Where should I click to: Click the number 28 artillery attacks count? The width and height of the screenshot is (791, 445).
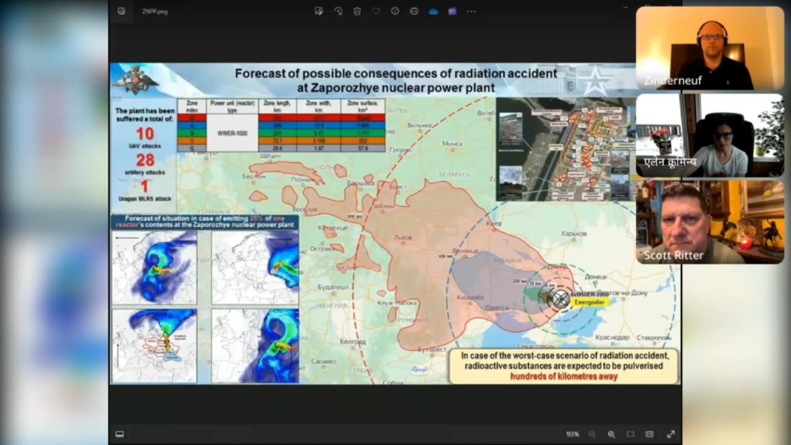coord(145,160)
